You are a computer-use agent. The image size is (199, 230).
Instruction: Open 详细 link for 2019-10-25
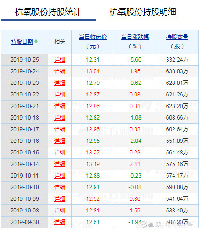tap(60, 60)
